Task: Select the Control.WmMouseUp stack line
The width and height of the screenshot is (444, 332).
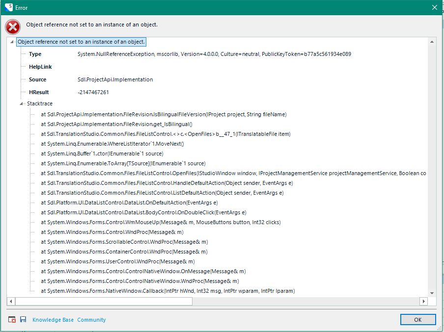Action: 161,222
